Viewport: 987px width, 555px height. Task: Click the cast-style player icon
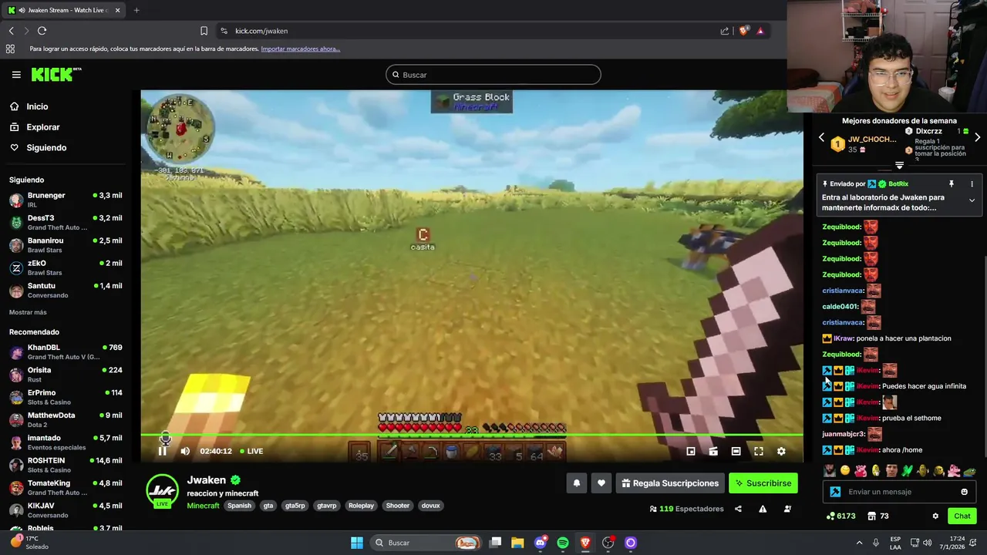click(713, 451)
